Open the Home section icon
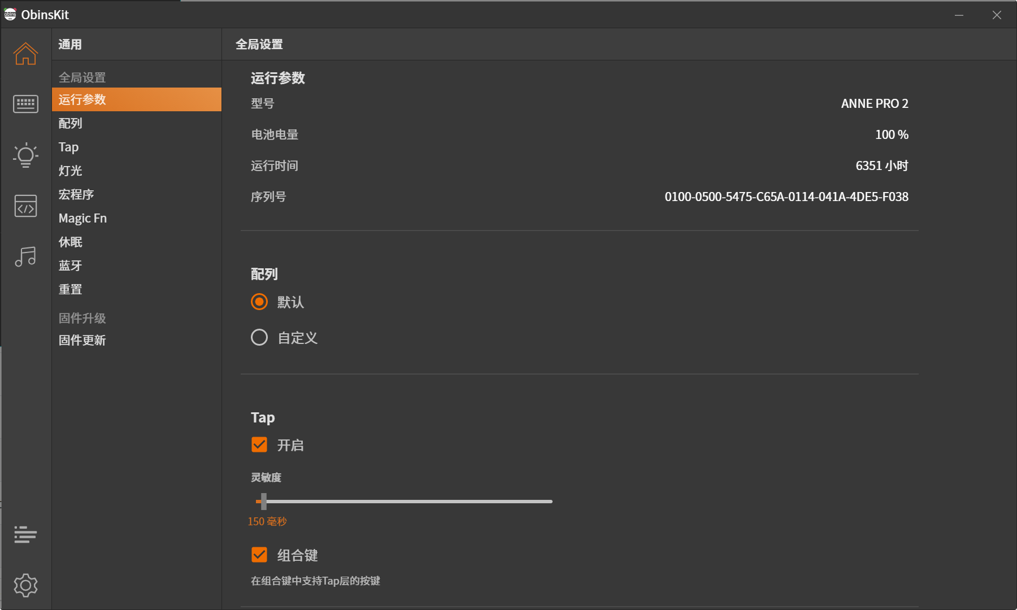1017x610 pixels. (x=25, y=54)
